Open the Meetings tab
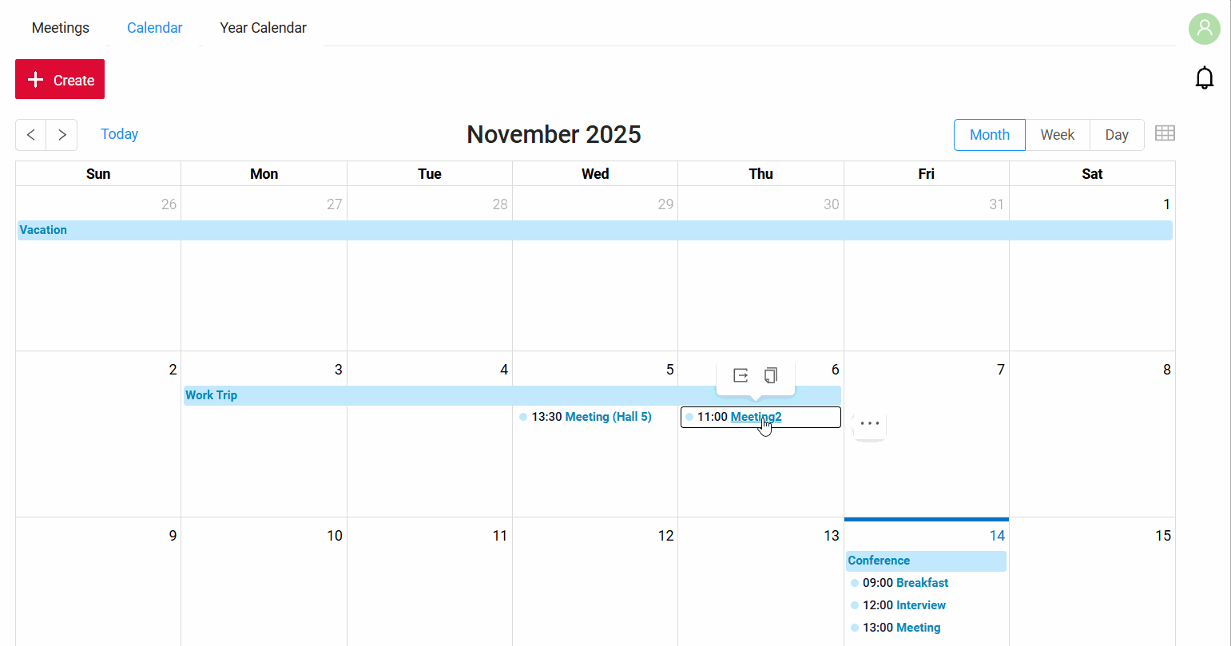 click(x=60, y=27)
